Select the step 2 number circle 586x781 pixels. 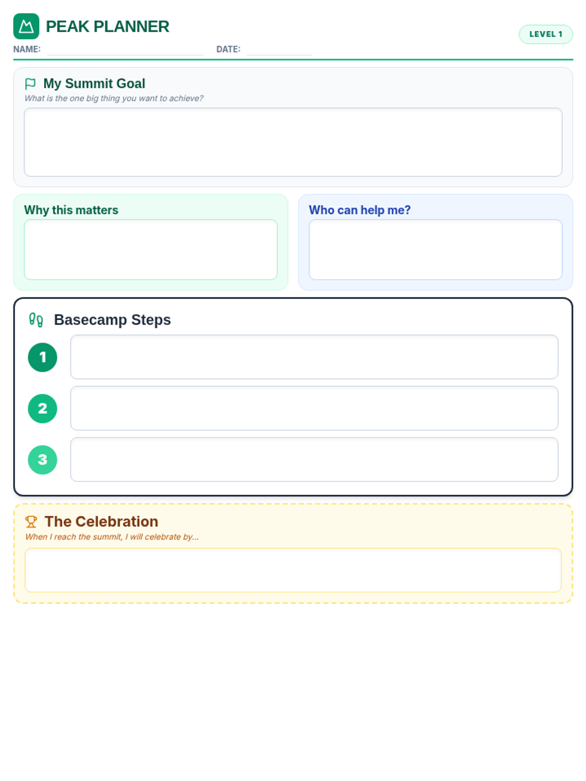42,409
